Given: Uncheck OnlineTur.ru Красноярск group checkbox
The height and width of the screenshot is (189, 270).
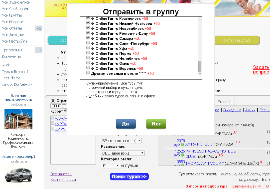Looking at the screenshot, I should point(88,18).
